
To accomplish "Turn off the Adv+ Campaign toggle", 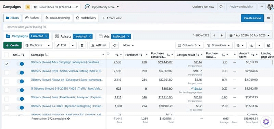I will tap(20, 64).
